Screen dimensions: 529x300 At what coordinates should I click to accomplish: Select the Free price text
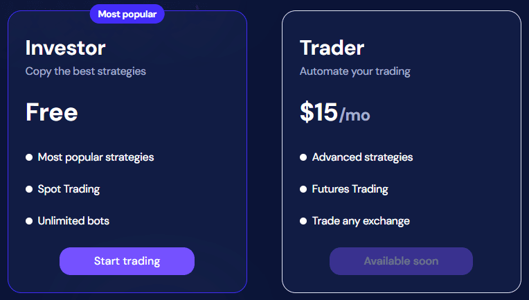[52, 112]
